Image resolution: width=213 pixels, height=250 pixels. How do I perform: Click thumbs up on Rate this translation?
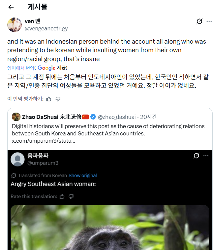point(62,196)
